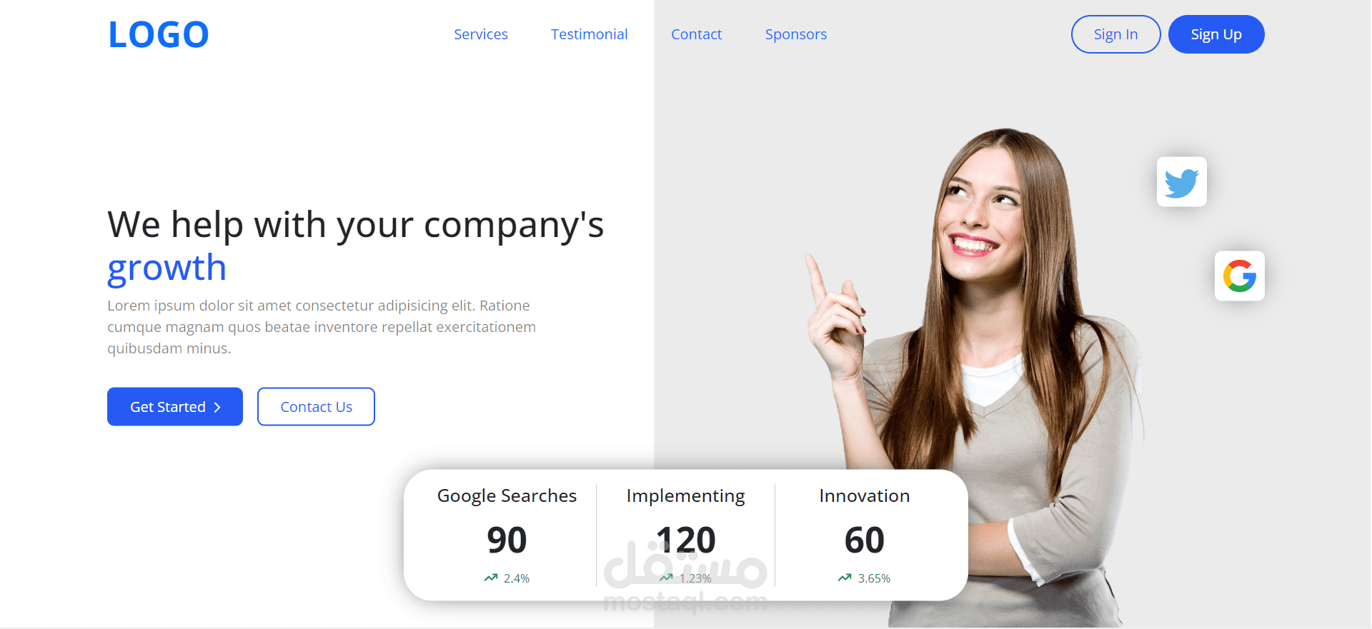Click the Get Started button
Image resolution: width=1372 pixels, height=629 pixels.
175,407
